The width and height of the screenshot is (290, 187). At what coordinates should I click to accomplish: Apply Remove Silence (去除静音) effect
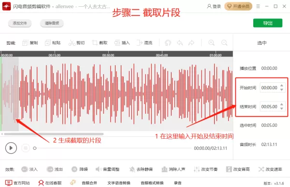141,169
